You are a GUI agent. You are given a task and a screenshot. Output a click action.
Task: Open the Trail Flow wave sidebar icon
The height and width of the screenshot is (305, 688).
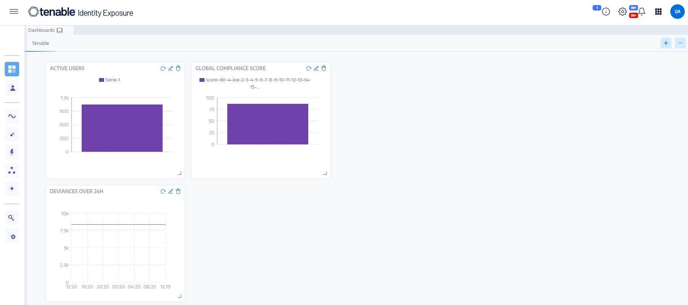(x=12, y=116)
